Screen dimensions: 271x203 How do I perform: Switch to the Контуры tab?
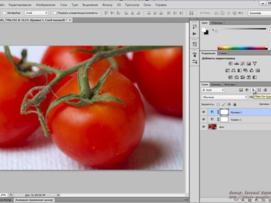pyautogui.click(x=230, y=84)
